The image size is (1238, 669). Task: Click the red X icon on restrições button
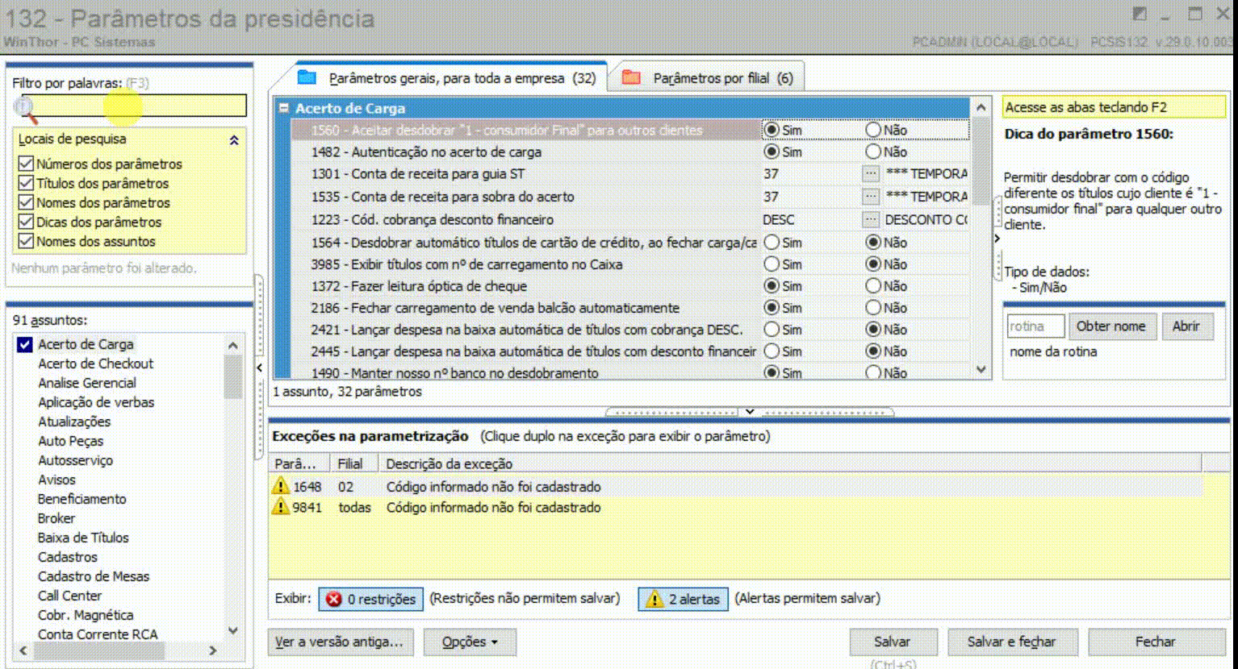[x=334, y=599]
